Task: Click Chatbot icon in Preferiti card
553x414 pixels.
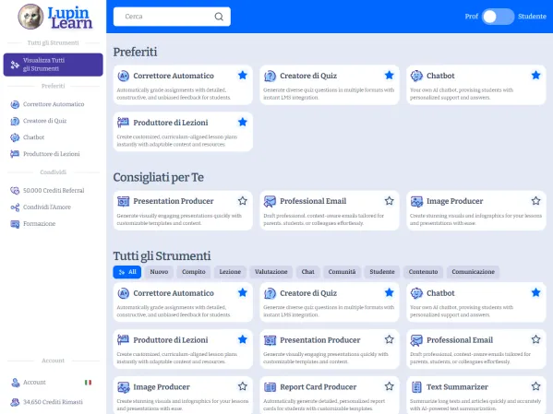Action: click(x=416, y=76)
